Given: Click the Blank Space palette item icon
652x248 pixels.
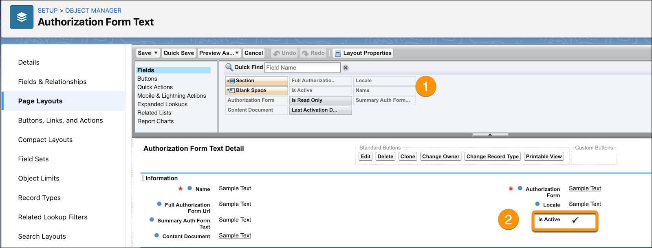Looking at the screenshot, I should pyautogui.click(x=231, y=90).
